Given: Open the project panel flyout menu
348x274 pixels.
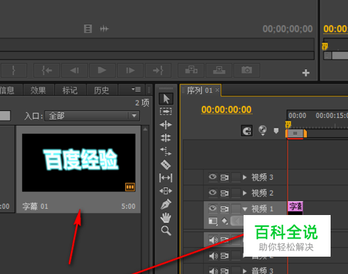Looking at the screenshot, I should click(x=136, y=89).
